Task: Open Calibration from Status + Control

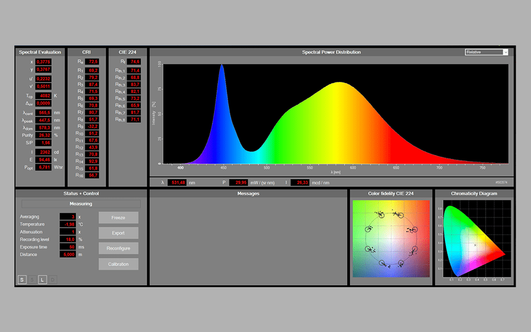Action: [x=118, y=264]
